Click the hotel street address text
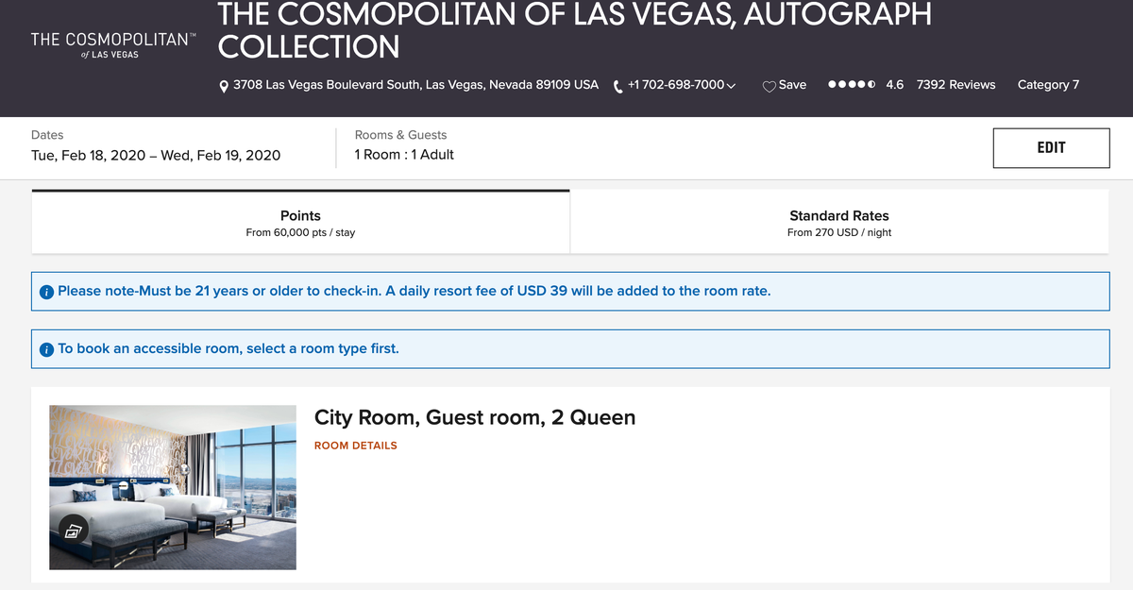Screen dimensions: 1133x590 pos(415,84)
